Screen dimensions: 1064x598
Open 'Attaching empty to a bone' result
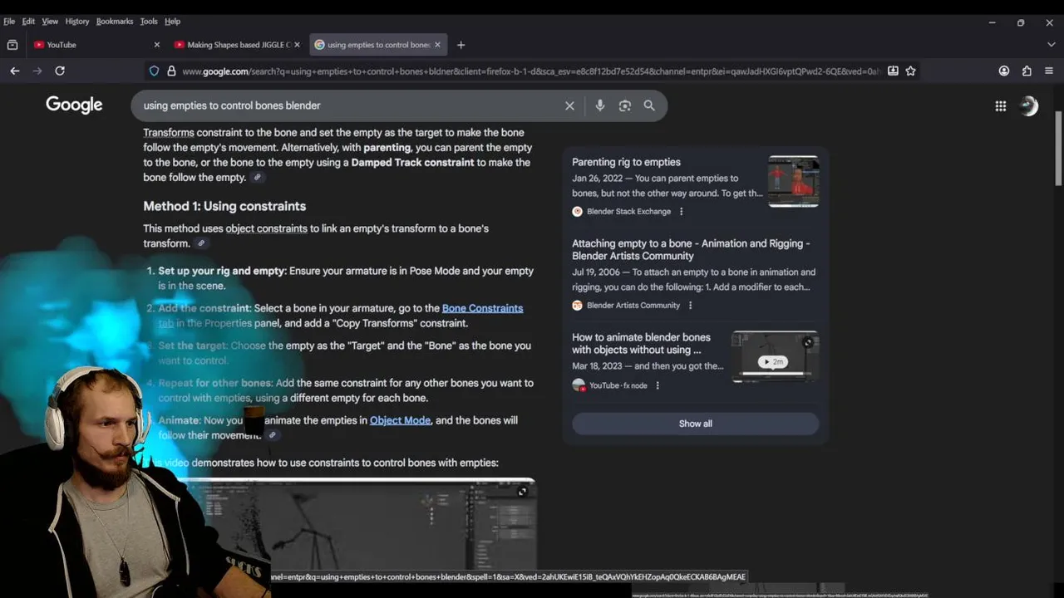coord(691,250)
